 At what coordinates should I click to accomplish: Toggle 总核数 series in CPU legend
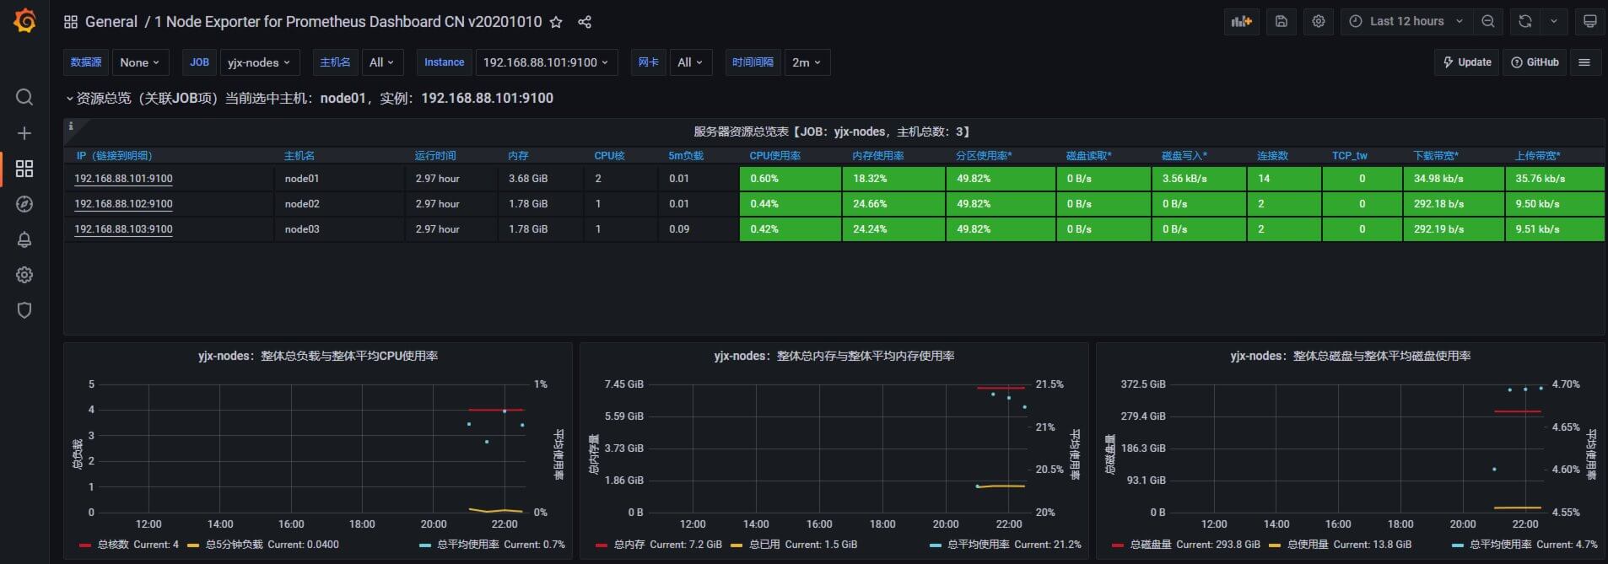[128, 545]
